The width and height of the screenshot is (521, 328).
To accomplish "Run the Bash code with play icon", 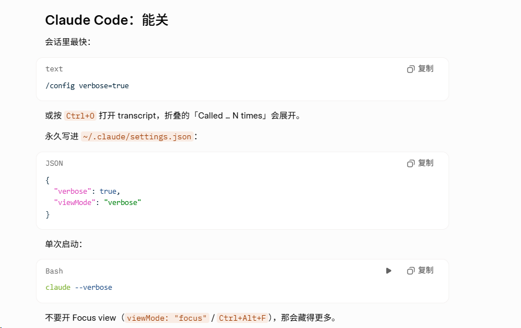I will pyautogui.click(x=389, y=271).
